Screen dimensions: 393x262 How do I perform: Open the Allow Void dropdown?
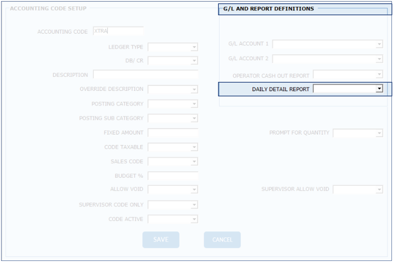click(194, 190)
